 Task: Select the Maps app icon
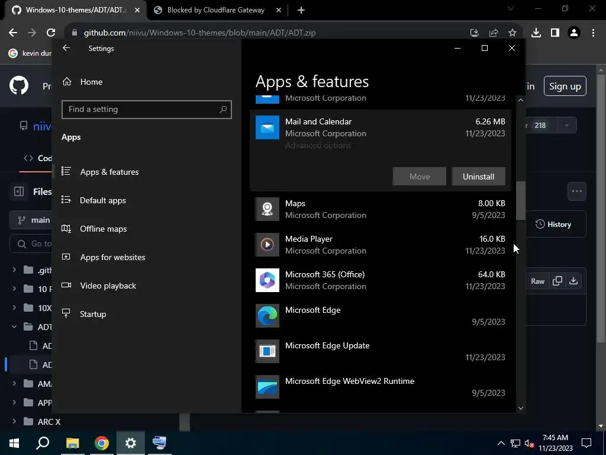(267, 209)
